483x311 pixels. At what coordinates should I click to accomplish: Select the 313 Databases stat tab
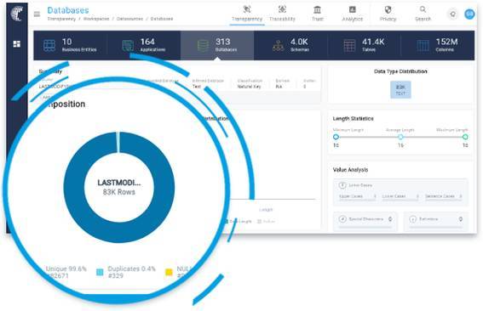click(x=217, y=45)
